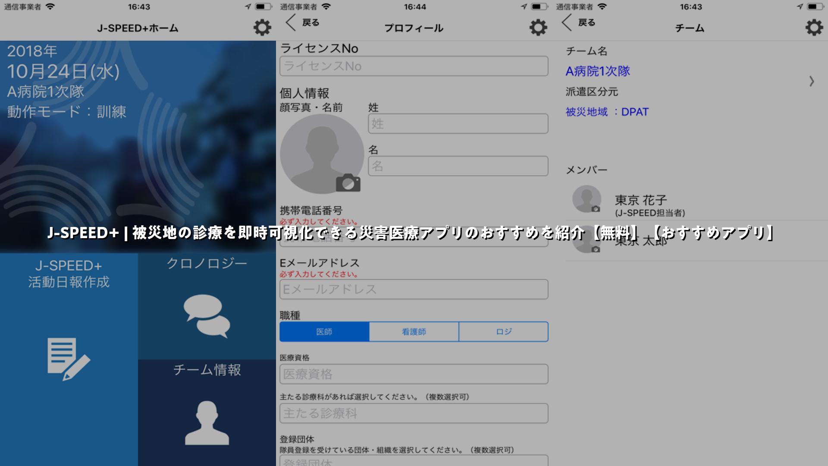Viewport: 828px width, 466px height.
Task: Select ロジ job type segment
Action: click(x=503, y=332)
